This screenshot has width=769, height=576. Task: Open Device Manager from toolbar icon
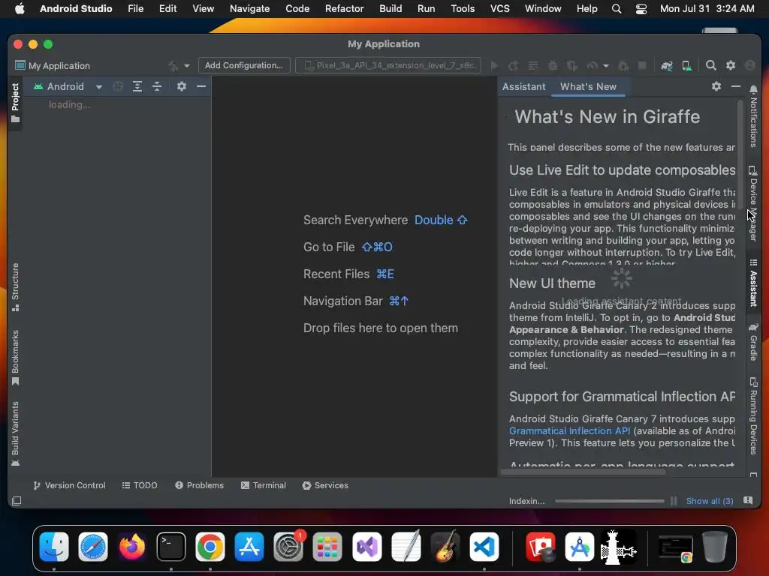coord(686,66)
